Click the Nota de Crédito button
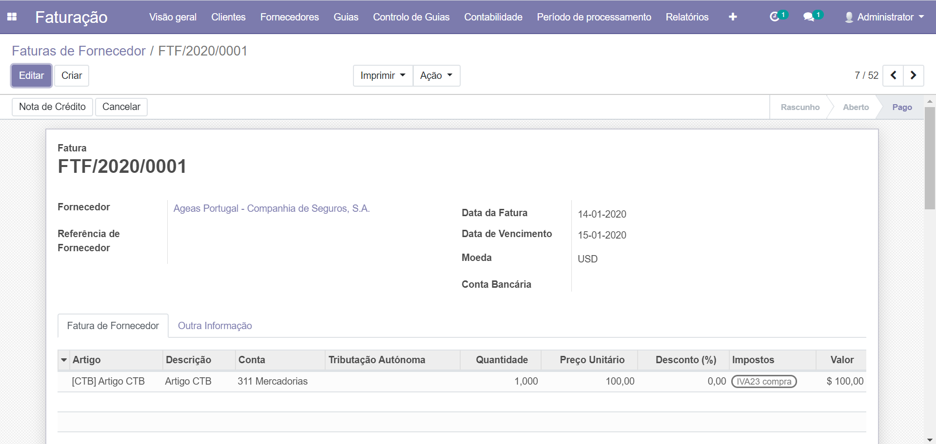The width and height of the screenshot is (936, 444). 52,107
